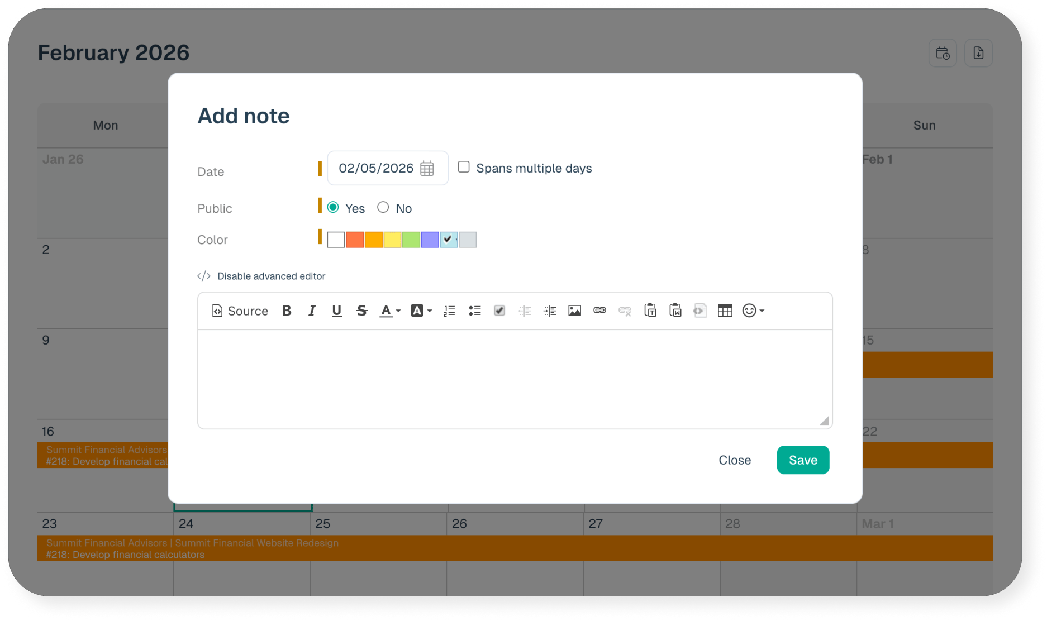Viewport: 1047px width, 621px height.
Task: Insert an image into the note
Action: (574, 310)
